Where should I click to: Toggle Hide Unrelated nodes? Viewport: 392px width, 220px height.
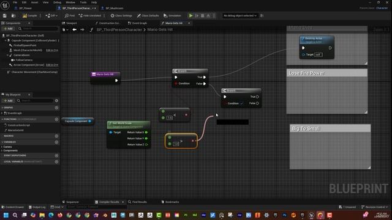tap(90, 16)
